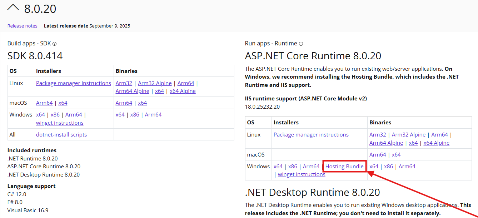Click the version text '18.0.25232.20'
478x218 pixels.
[262, 106]
